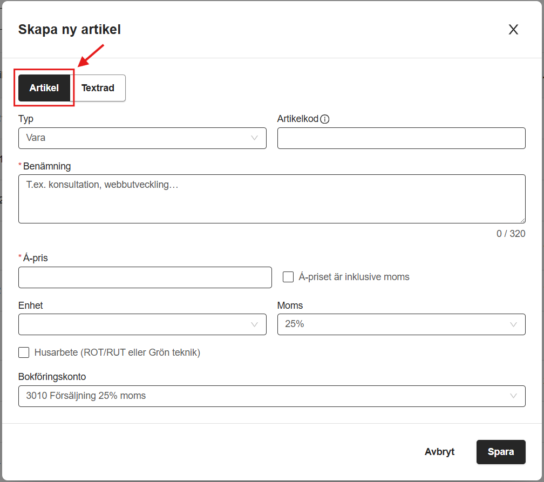Open the Enhet dropdown
This screenshot has height=482, width=544.
coord(142,324)
